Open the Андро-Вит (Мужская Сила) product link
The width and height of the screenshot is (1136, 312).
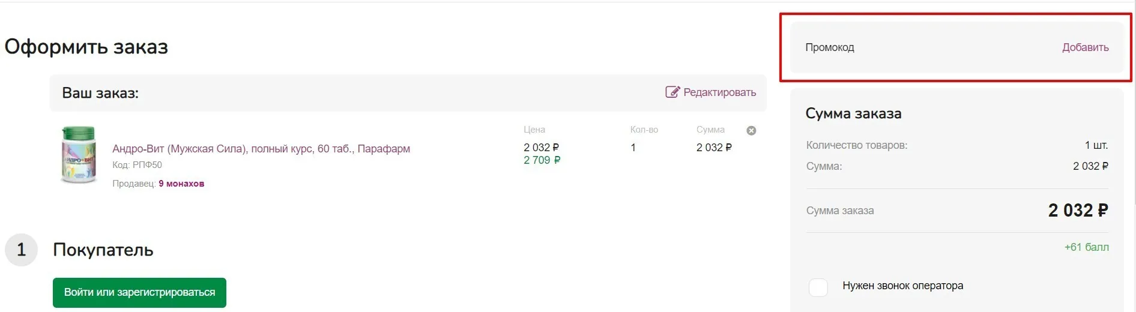tap(261, 149)
